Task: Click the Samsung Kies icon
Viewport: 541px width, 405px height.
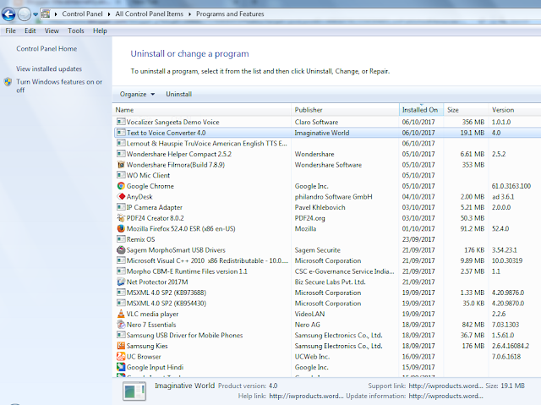Action: (x=121, y=346)
